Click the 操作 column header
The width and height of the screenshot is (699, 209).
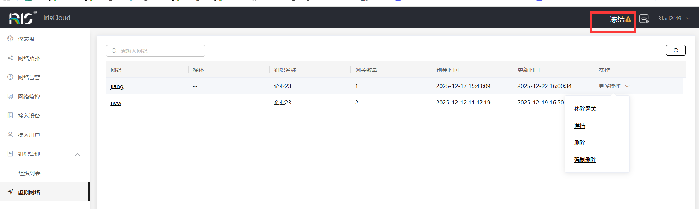(x=604, y=70)
